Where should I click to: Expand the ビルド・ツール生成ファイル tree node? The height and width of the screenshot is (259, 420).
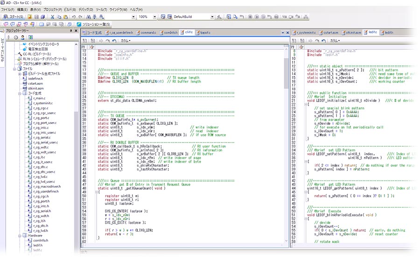pyautogui.click(x=19, y=74)
